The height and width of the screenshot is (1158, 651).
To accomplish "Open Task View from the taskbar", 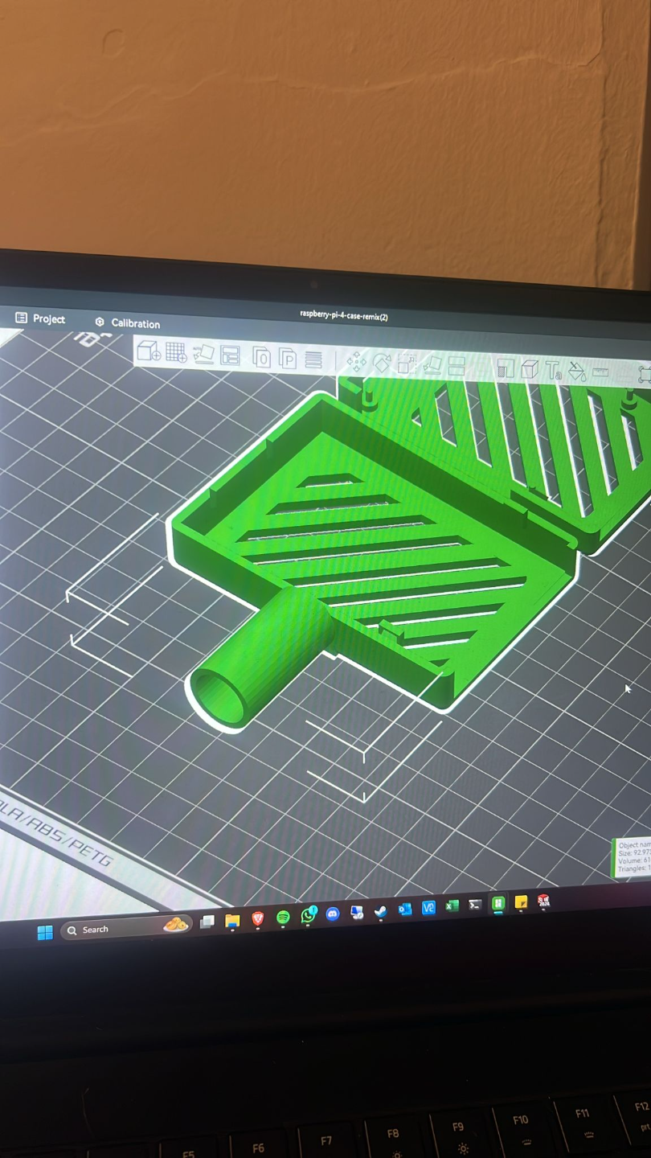I will pyautogui.click(x=207, y=922).
